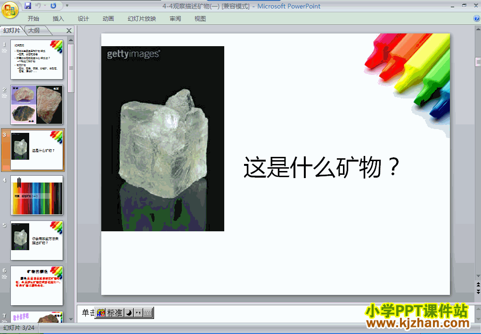
Task: Open the round Office button menu
Action: point(10,10)
